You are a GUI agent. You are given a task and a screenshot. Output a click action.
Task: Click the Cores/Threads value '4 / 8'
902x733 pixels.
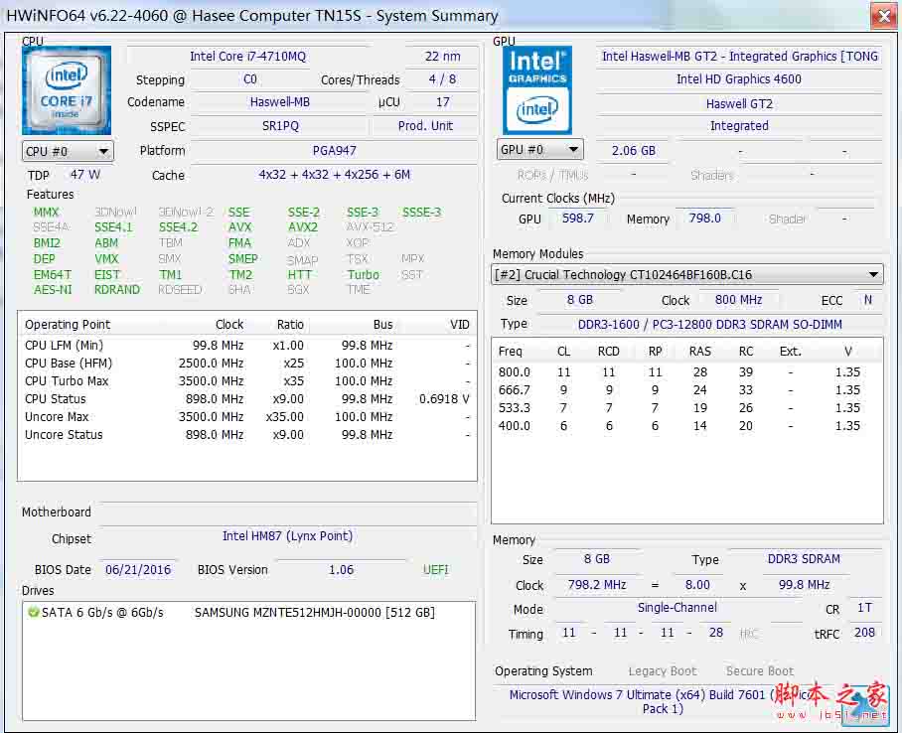click(x=442, y=79)
